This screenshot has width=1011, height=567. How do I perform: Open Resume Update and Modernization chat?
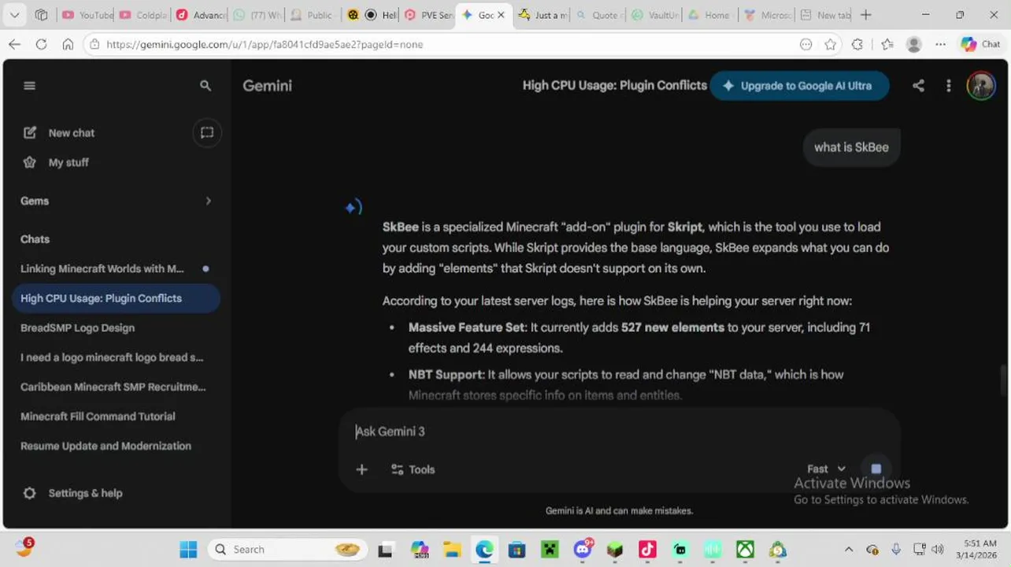pyautogui.click(x=116, y=446)
